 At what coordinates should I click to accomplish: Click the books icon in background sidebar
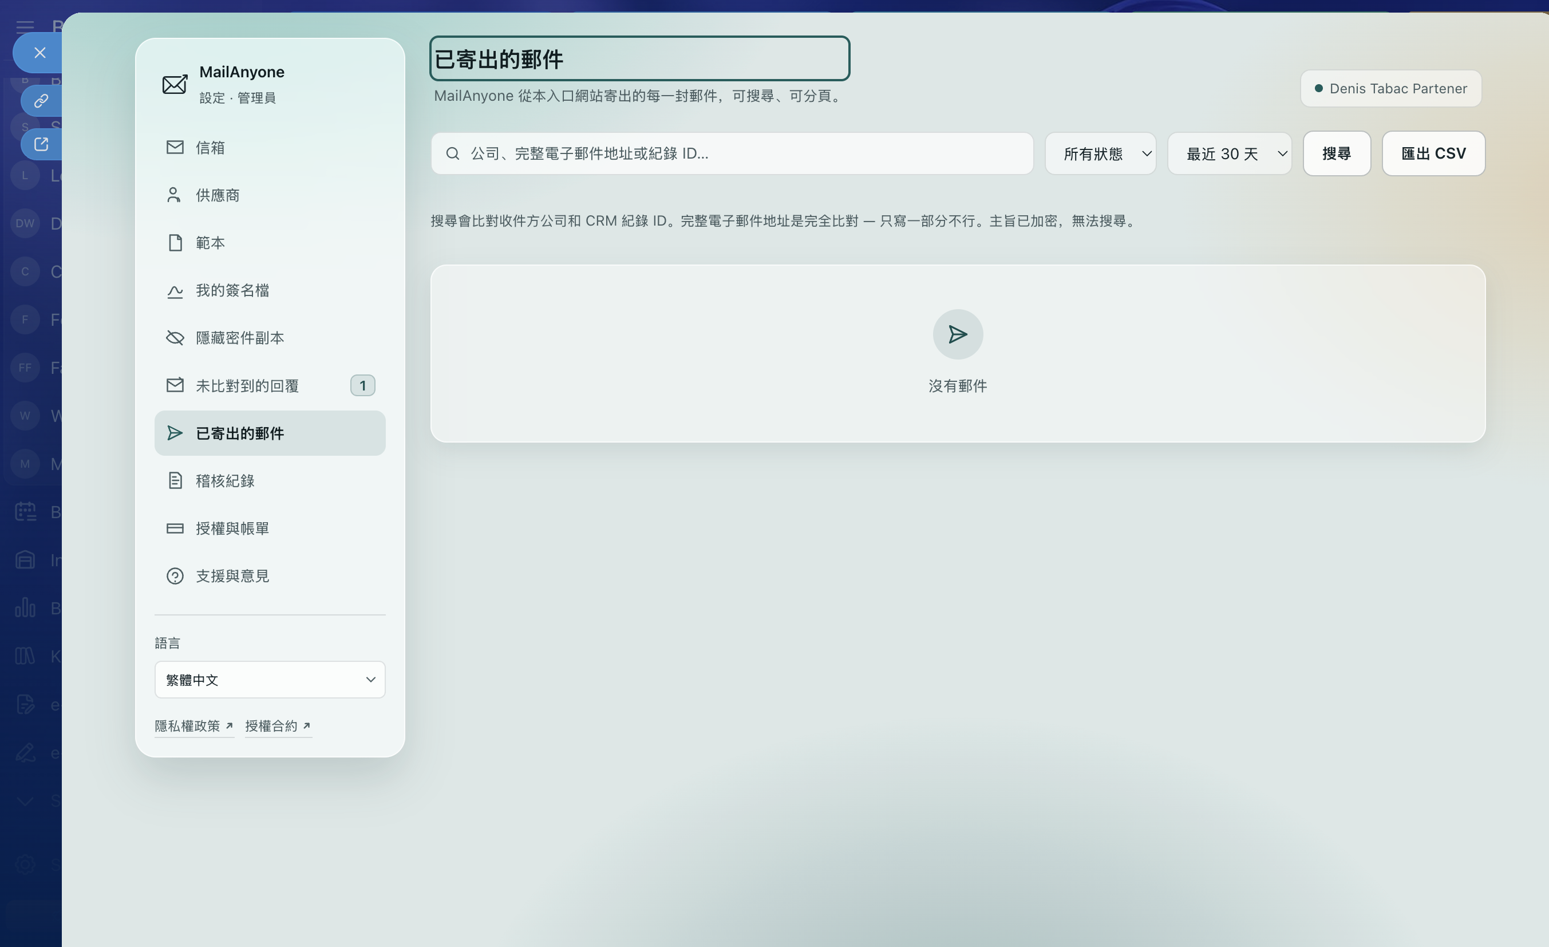pyautogui.click(x=25, y=656)
